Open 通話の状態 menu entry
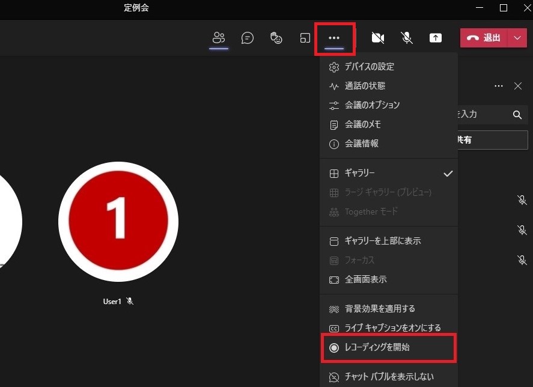The image size is (533, 387). [x=389, y=86]
